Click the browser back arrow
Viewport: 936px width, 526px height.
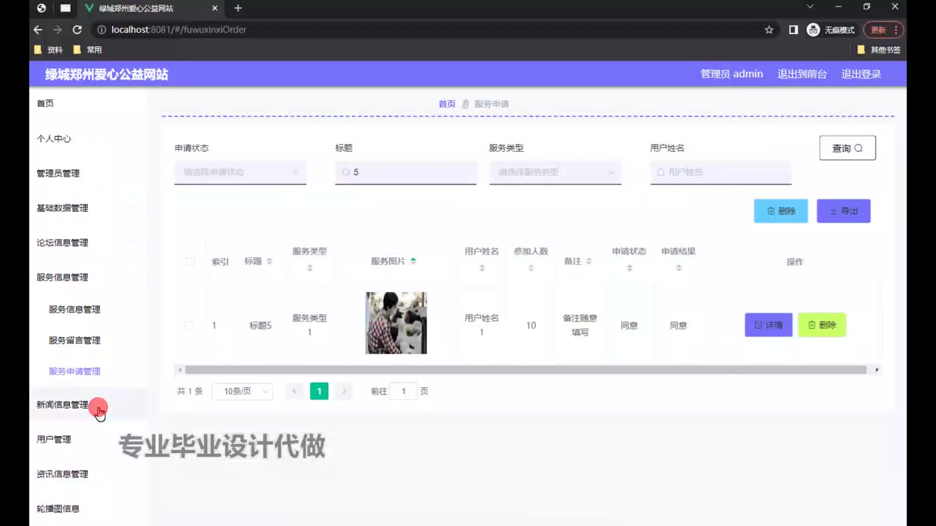click(x=38, y=30)
